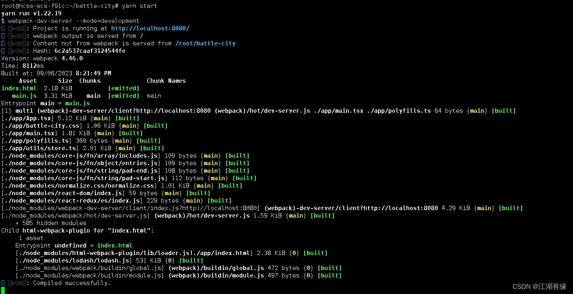Click the ./app/main.tsx module line
The image size is (573, 294).
click(x=72, y=133)
